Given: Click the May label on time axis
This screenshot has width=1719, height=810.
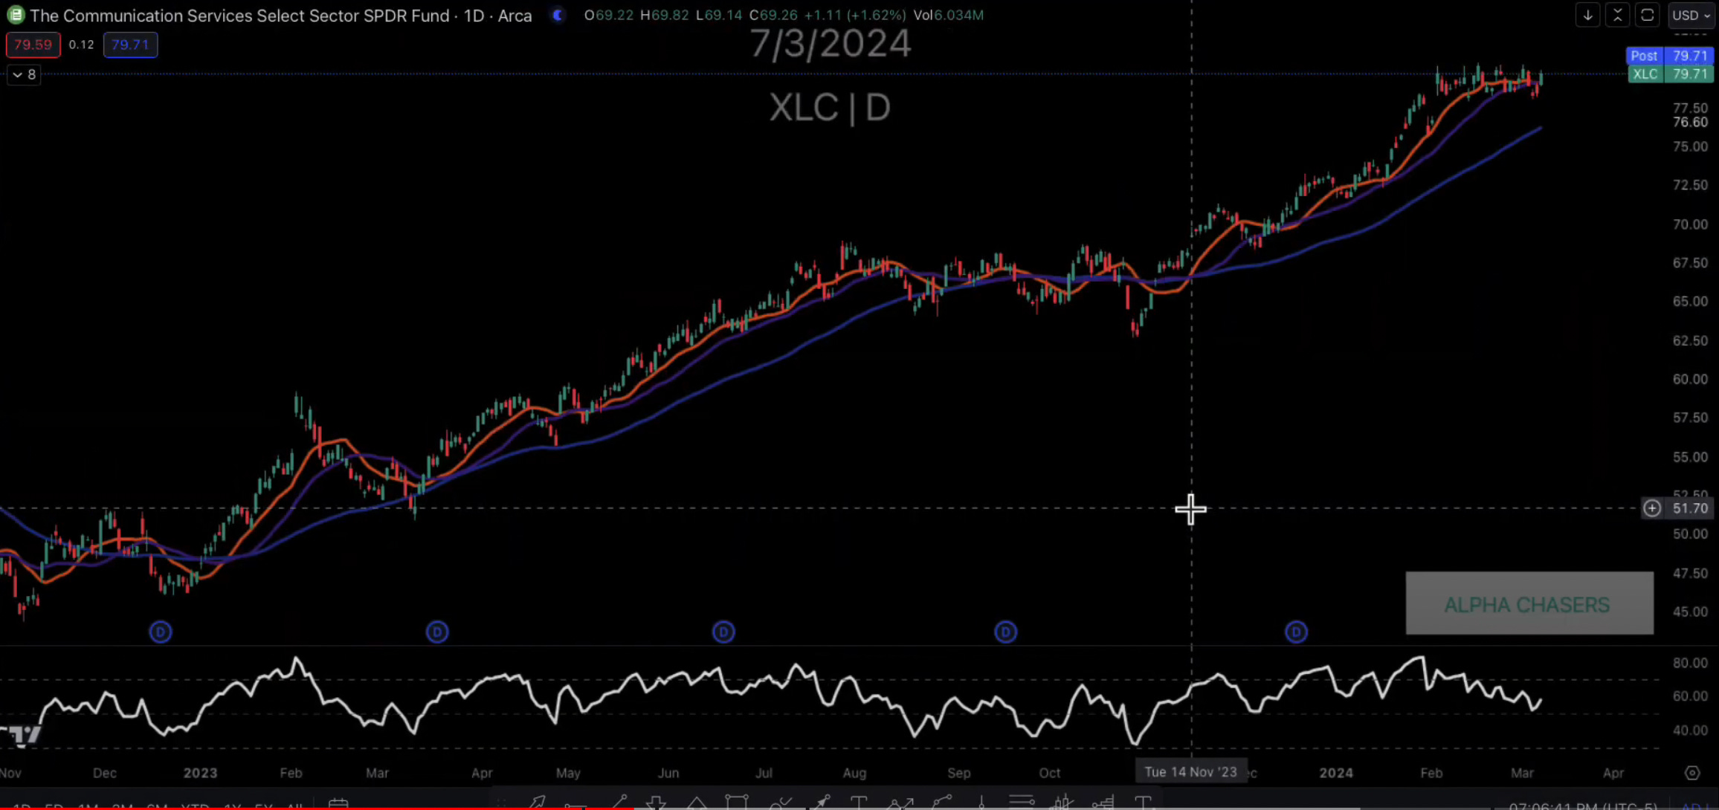Looking at the screenshot, I should pos(568,773).
